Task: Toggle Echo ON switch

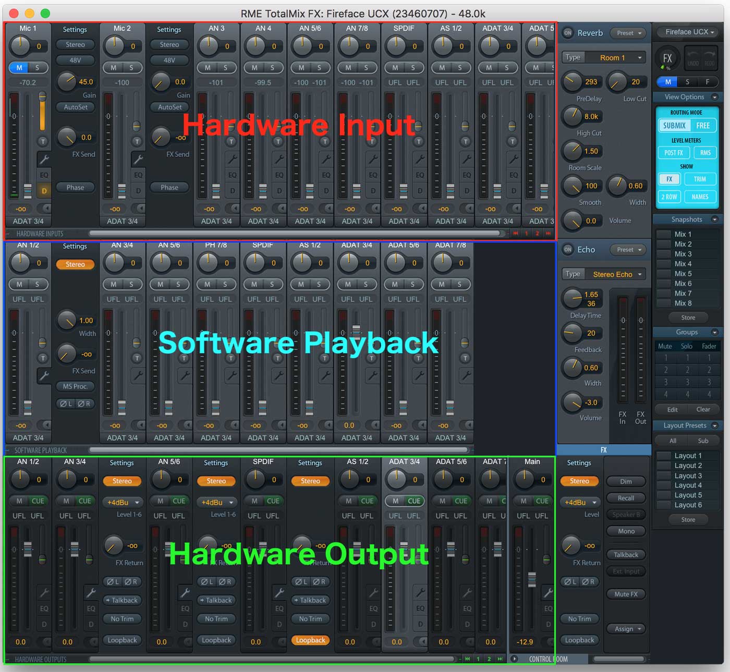Action: 567,250
